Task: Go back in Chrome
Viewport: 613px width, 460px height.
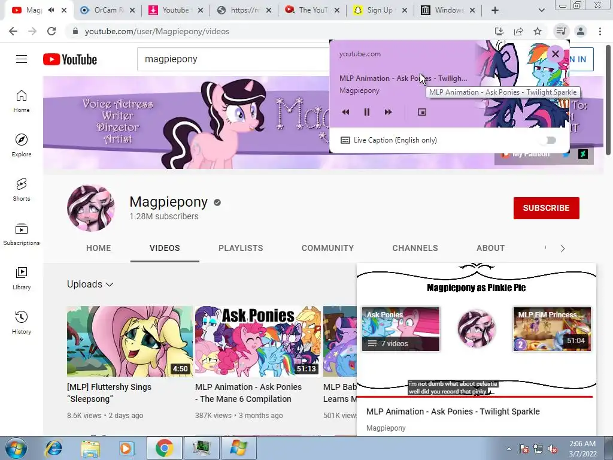Action: click(13, 31)
